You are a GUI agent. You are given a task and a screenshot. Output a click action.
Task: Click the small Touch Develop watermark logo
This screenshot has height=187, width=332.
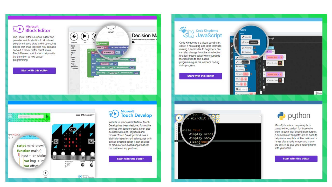(86, 176)
